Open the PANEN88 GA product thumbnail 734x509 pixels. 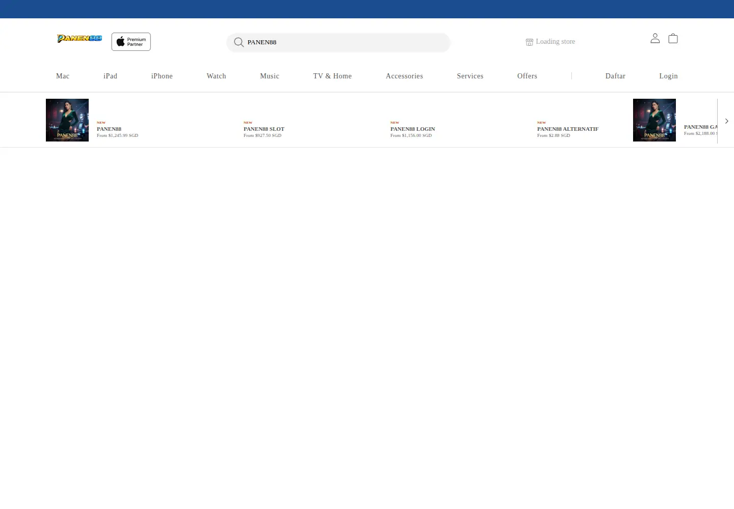654,120
